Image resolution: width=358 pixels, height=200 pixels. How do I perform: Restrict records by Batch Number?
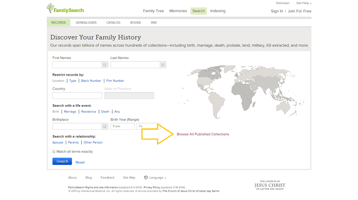tap(91, 81)
